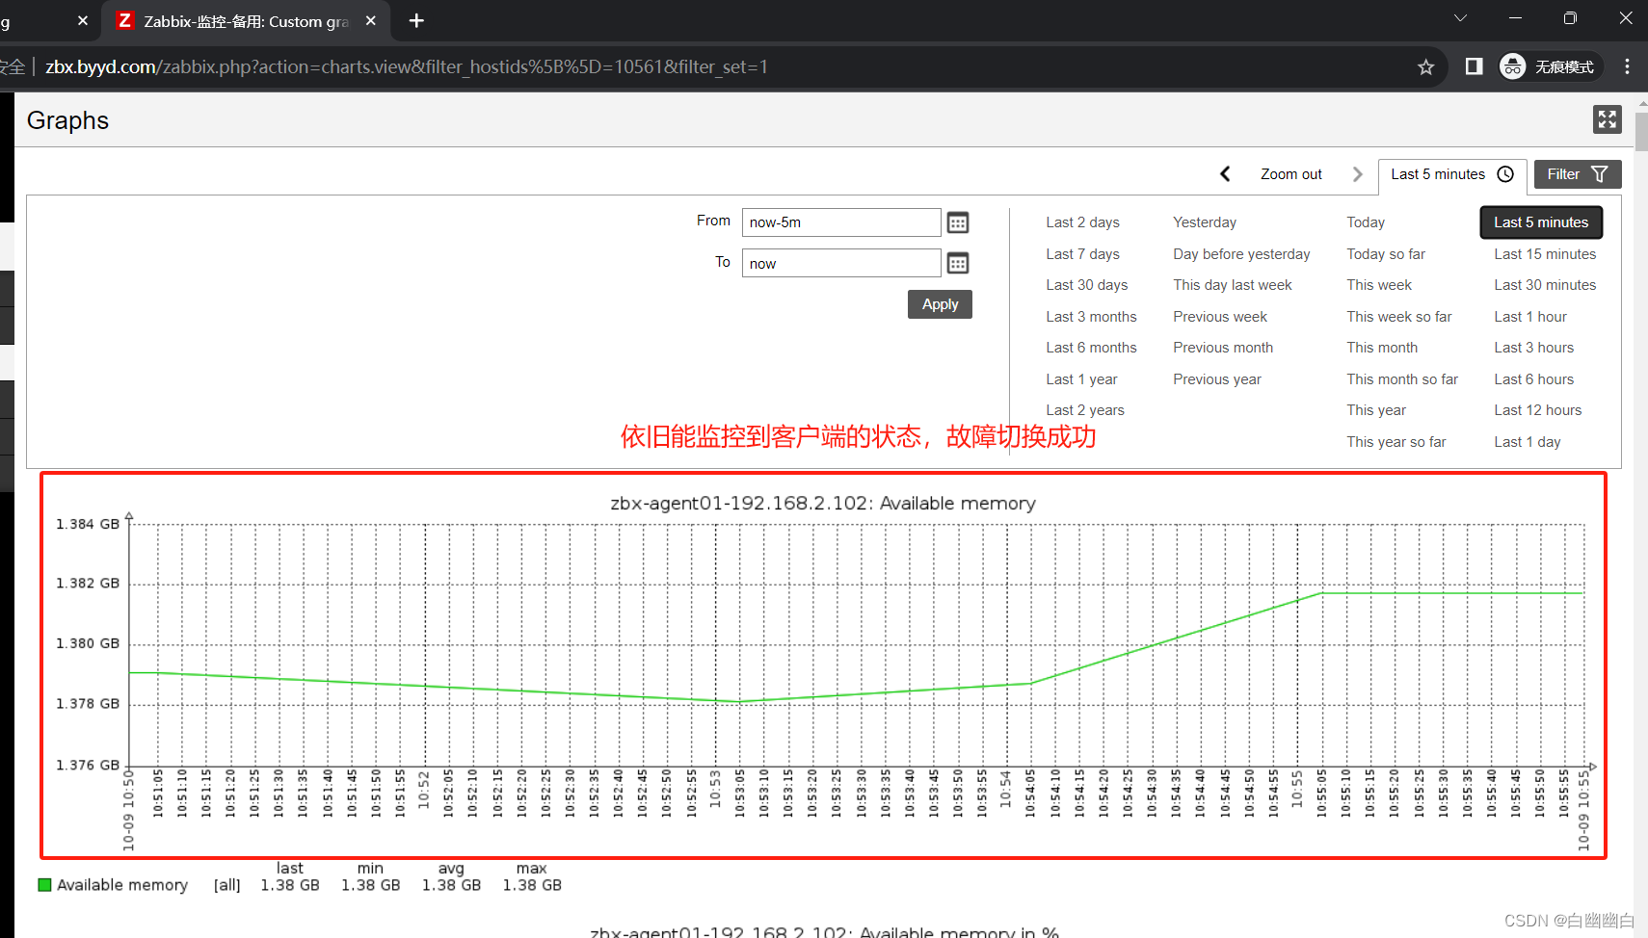The image size is (1648, 938).
Task: Close the leftmost browser tab
Action: [x=83, y=20]
